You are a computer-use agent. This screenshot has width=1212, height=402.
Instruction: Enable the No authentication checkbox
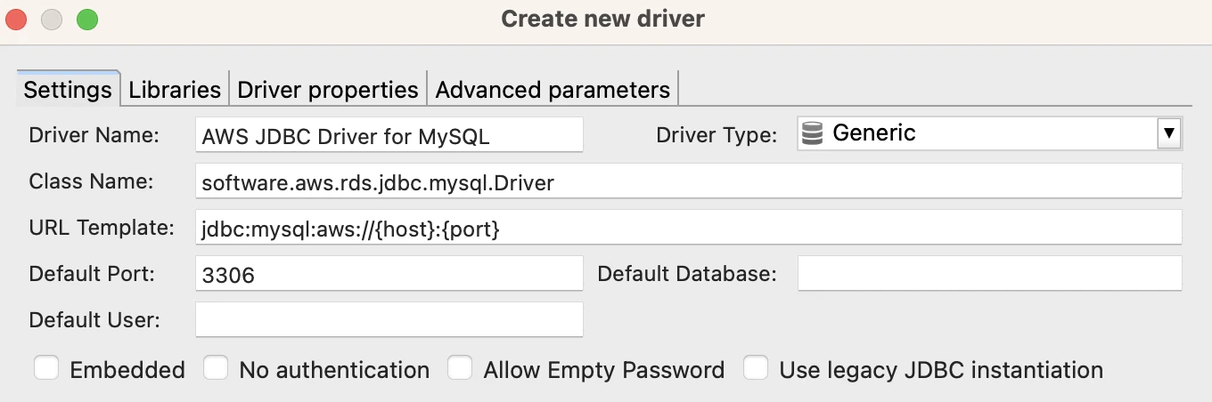pos(216,368)
